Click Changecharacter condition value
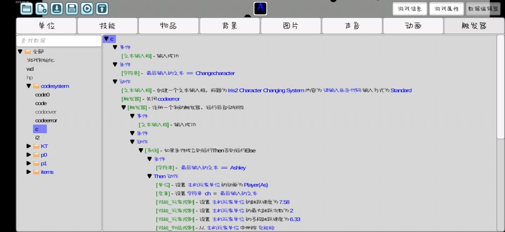Viewport: 505px width, 232px height. click(215, 73)
